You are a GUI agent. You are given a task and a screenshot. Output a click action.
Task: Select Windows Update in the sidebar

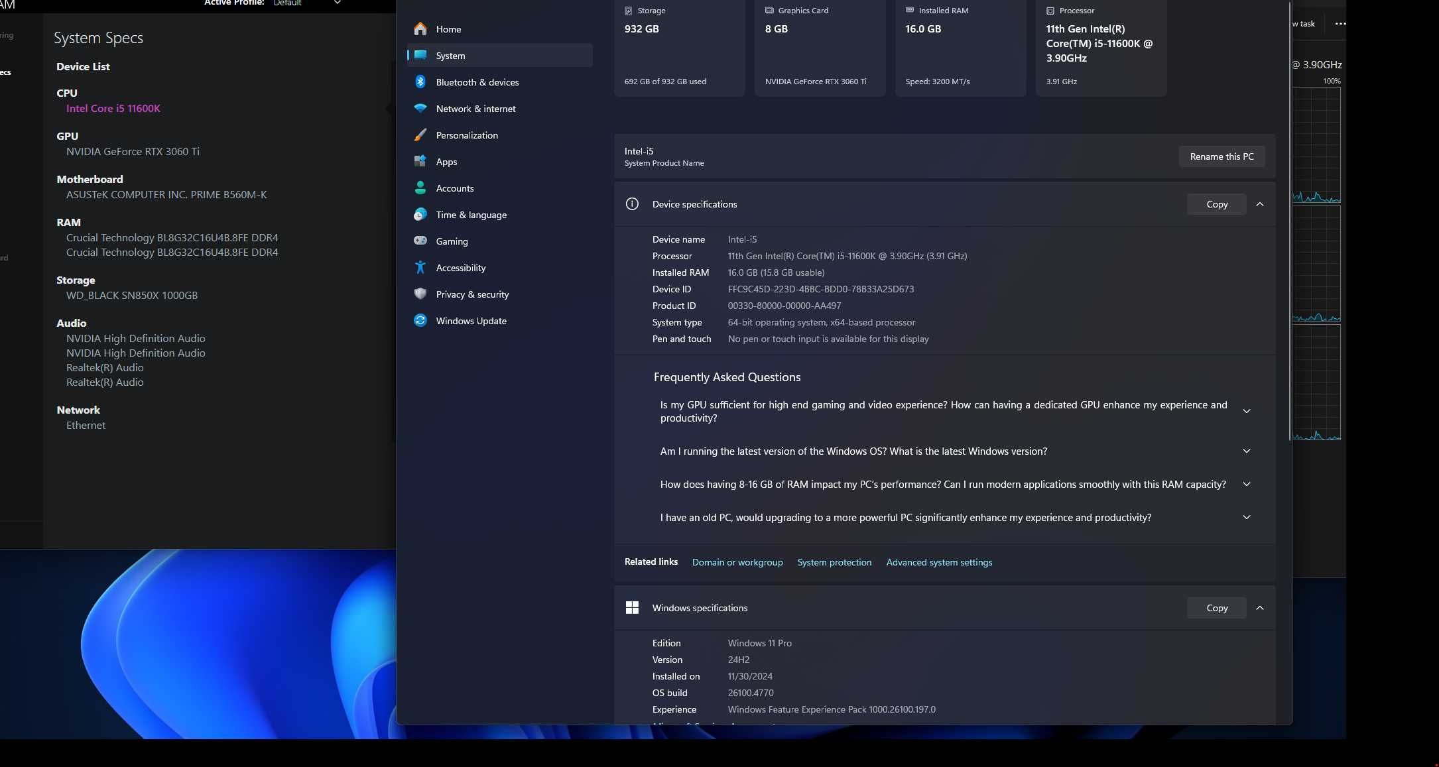coord(500,320)
